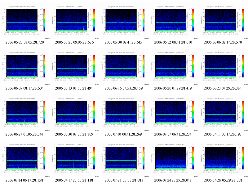This screenshot has width=248, height=184.
Task: Click the caption text 2006-06-30 07:05:28.309
Action: click(x=74, y=134)
